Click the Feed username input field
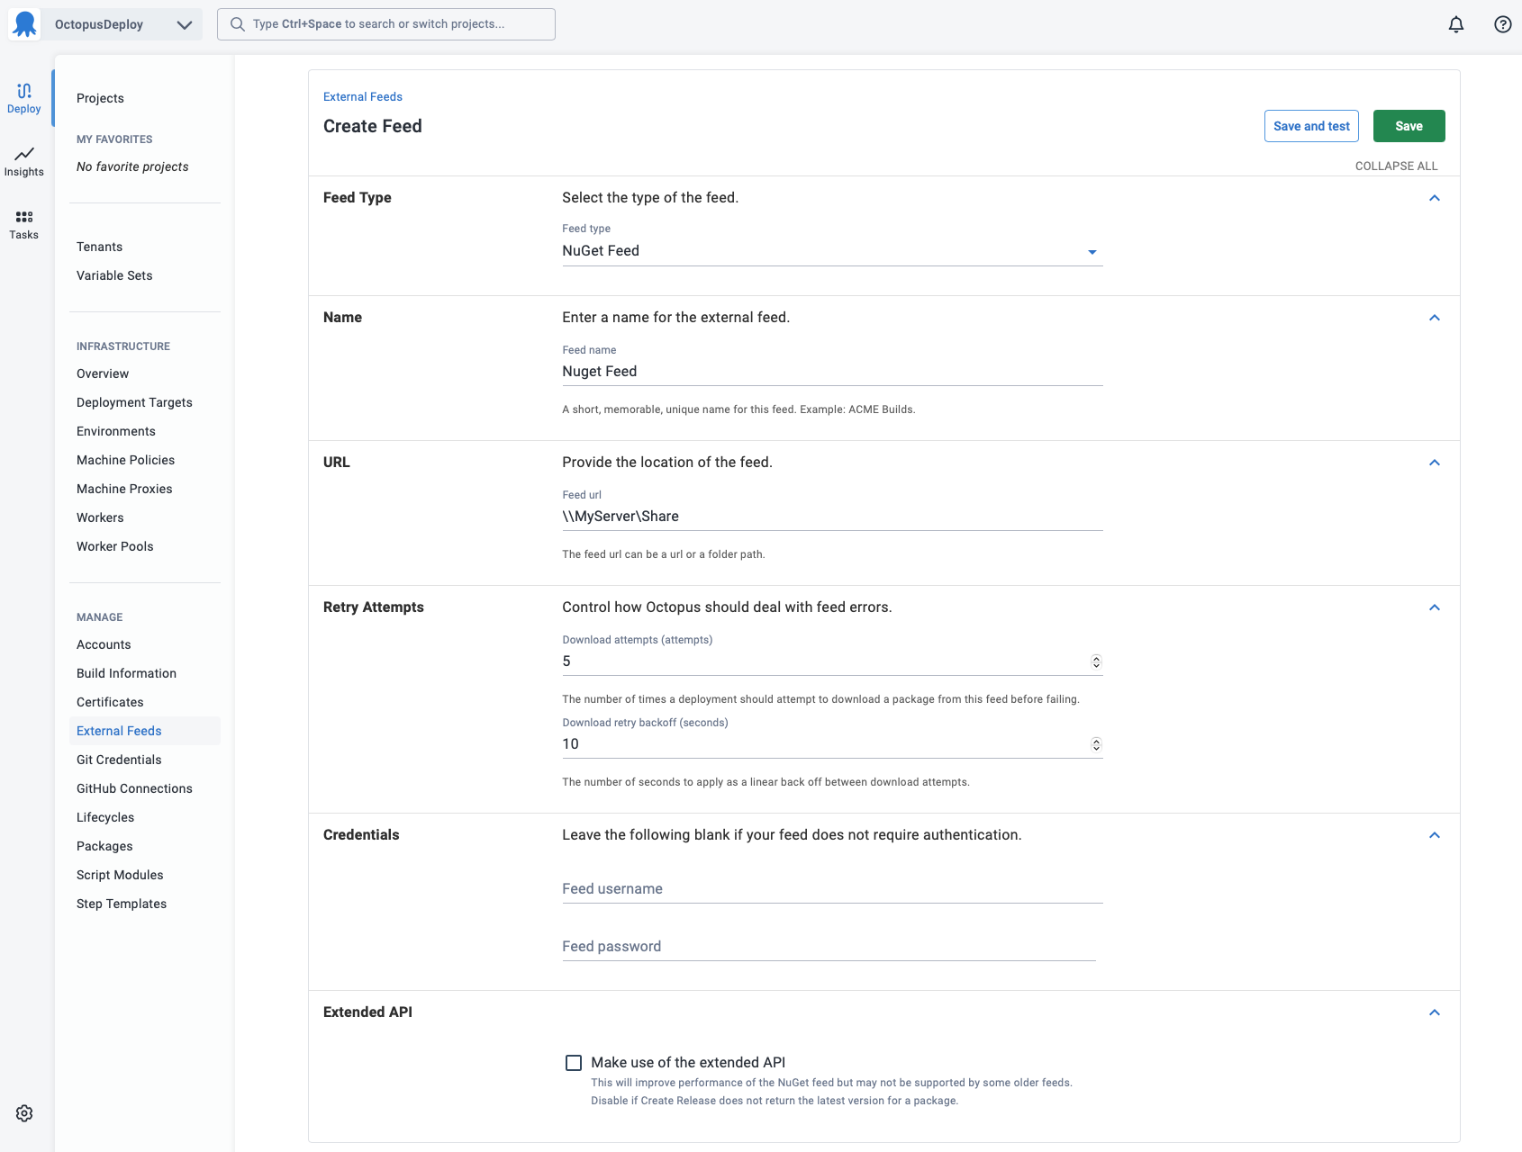Image resolution: width=1522 pixels, height=1152 pixels. (832, 889)
